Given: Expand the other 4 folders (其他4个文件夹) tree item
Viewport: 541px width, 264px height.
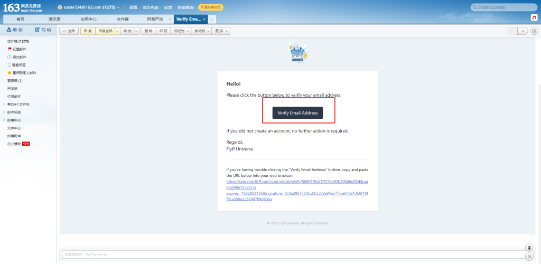Looking at the screenshot, I should [x=4, y=104].
